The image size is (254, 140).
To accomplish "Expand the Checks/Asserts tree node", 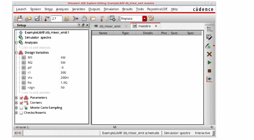I will [x=17, y=113].
